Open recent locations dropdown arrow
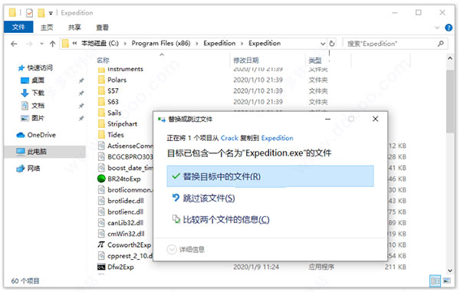Screen dimensions: 460x292 tap(41, 44)
